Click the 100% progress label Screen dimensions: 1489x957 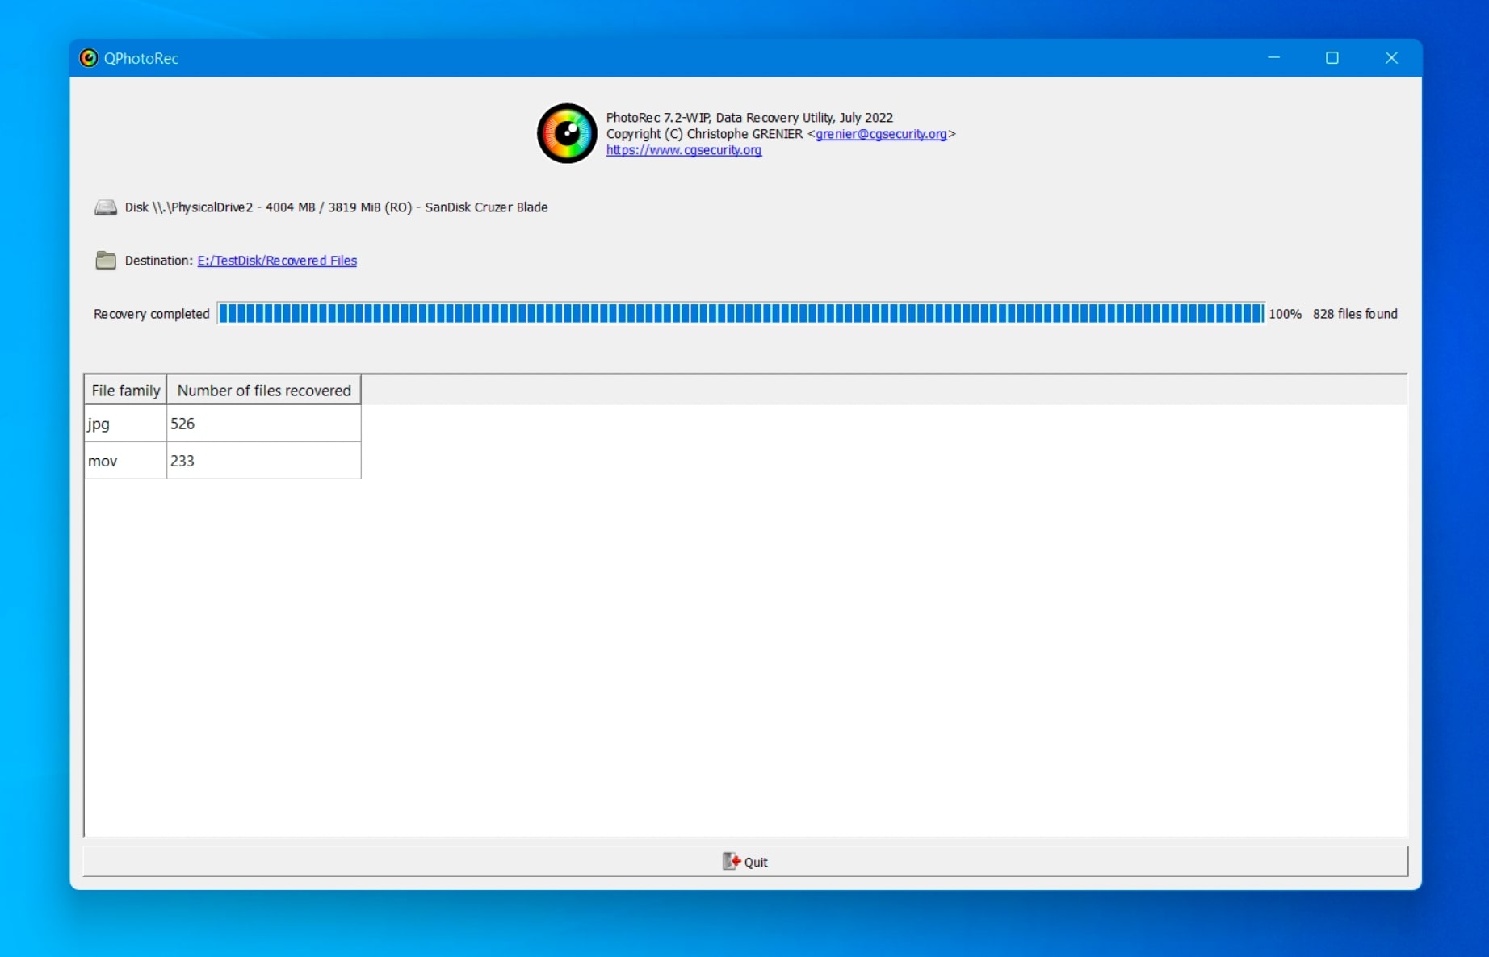(1285, 314)
